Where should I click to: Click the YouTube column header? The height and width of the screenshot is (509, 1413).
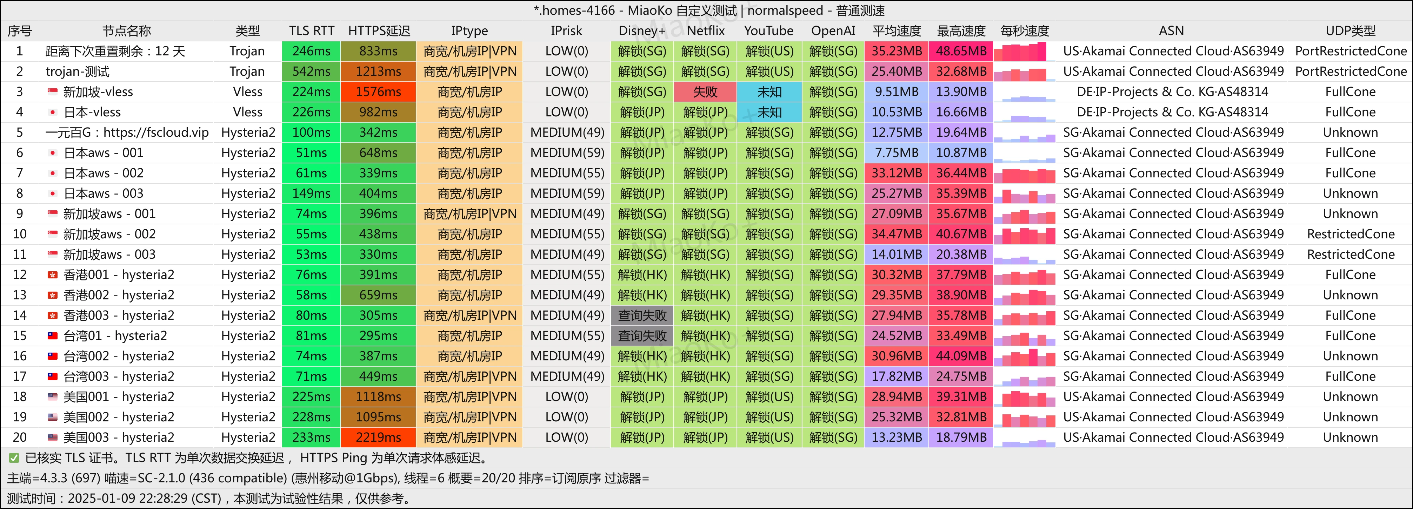[768, 31]
